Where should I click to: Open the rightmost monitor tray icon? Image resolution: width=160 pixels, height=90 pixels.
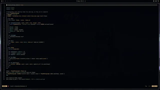[x=158, y=1]
